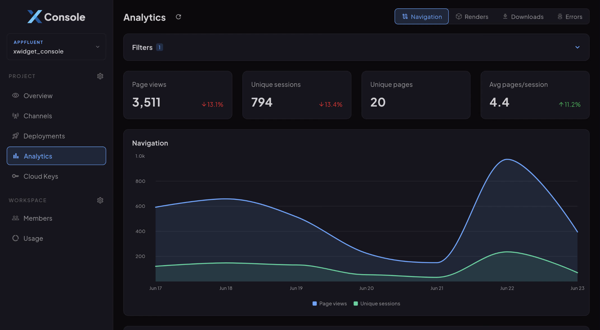This screenshot has width=600, height=330.
Task: Open Cloud Keys section
Action: coord(56,176)
